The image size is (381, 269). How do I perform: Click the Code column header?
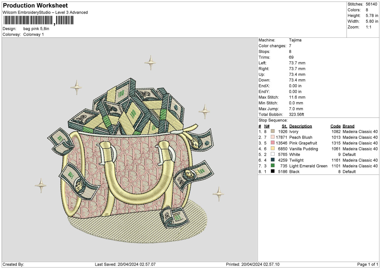[x=336, y=126]
